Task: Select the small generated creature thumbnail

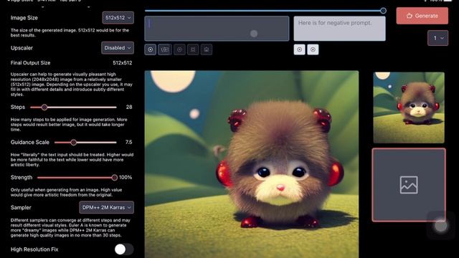Action: click(x=409, y=107)
